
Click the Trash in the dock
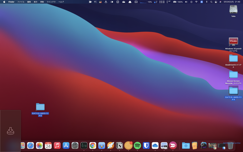230,146
